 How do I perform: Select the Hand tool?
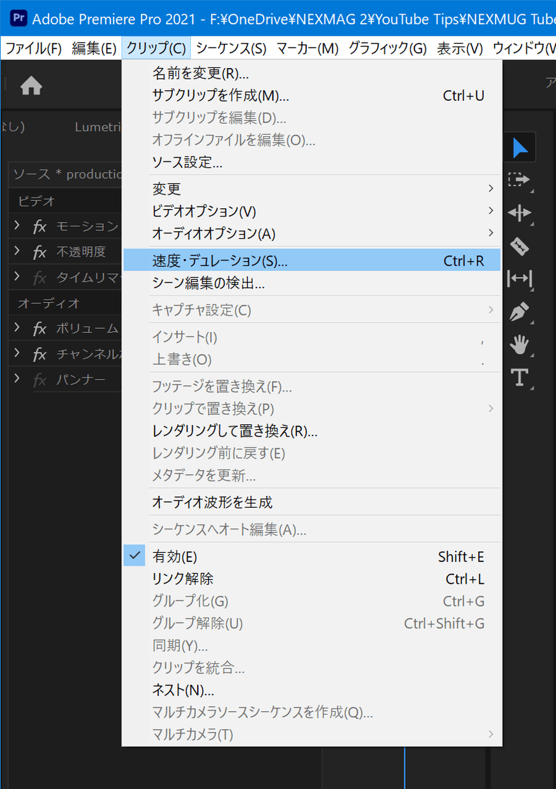(520, 344)
